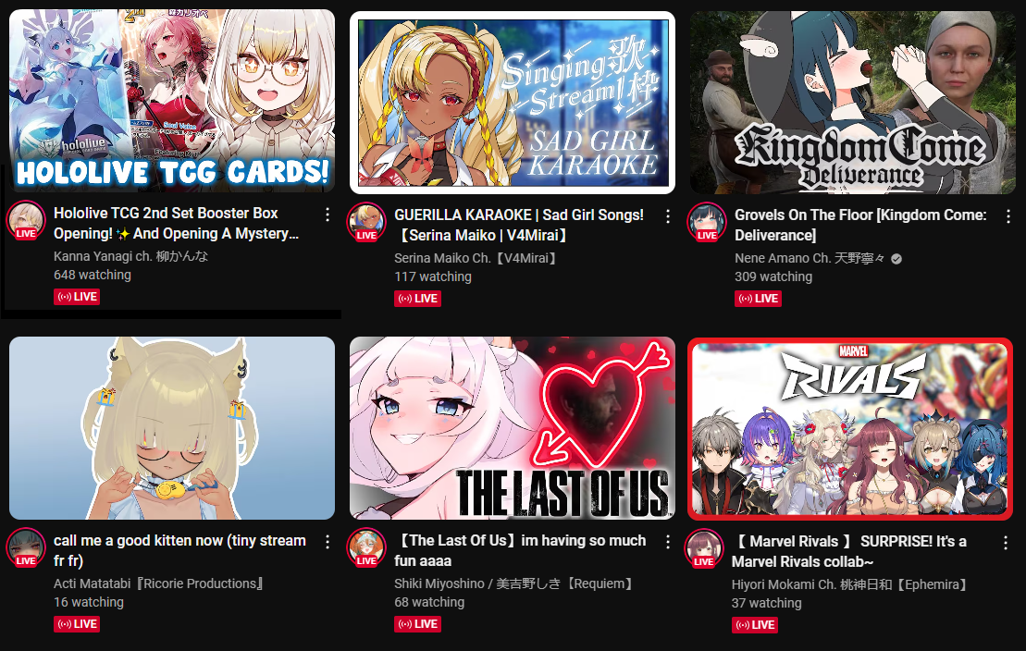Go to Nene Amano Ch. channel name link
This screenshot has height=651, width=1026.
[810, 258]
